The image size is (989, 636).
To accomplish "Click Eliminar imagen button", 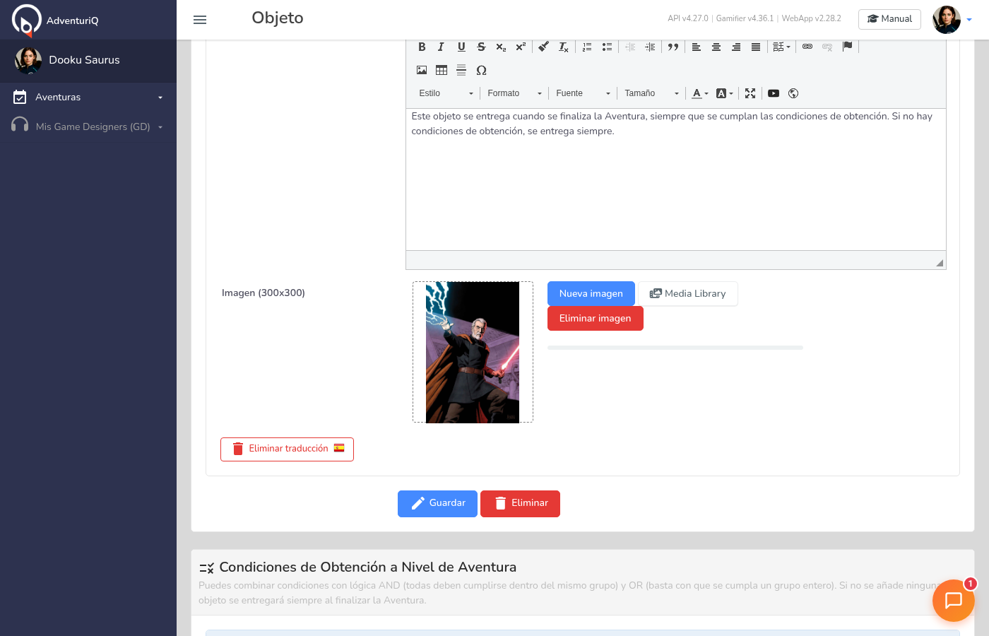I will (596, 318).
